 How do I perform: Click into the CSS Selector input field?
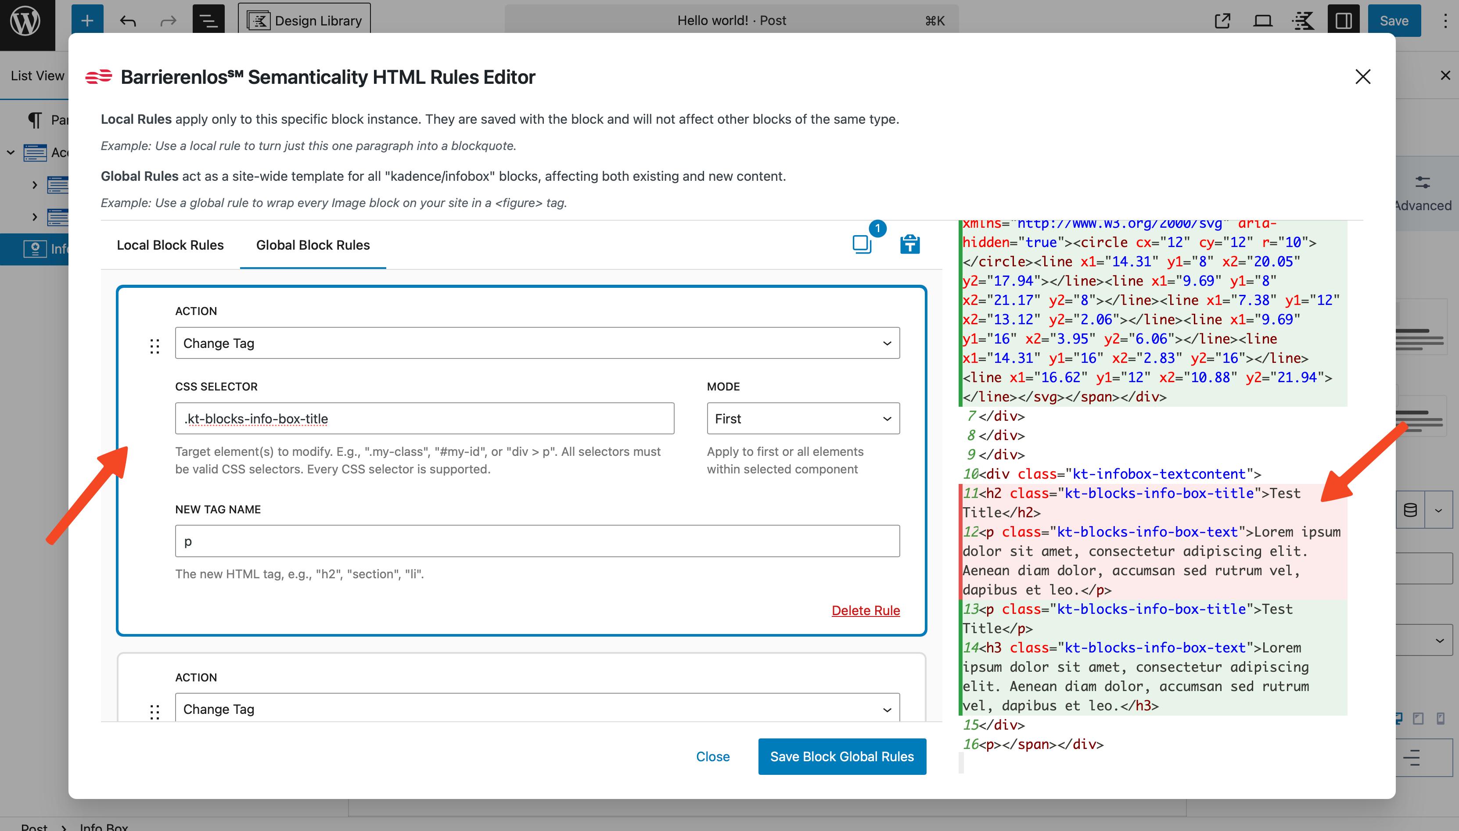point(424,419)
